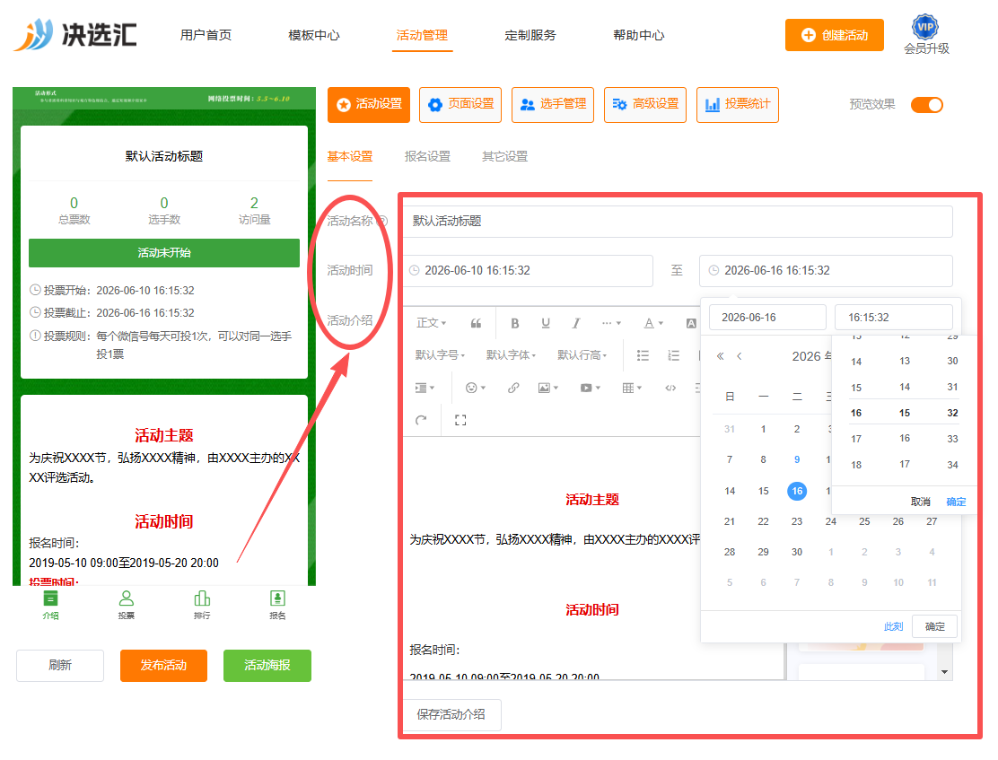Click the start time field 2026-06-10
This screenshot has height=760, width=998.
(528, 270)
